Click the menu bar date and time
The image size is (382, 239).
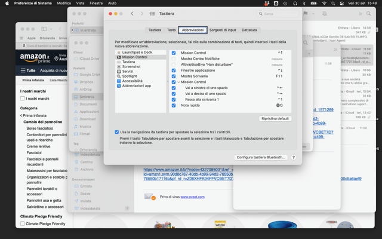362,4
